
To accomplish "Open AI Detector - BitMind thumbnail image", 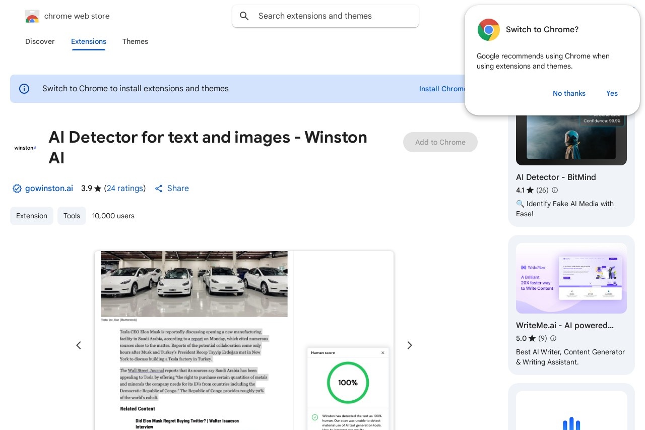I will pyautogui.click(x=571, y=137).
